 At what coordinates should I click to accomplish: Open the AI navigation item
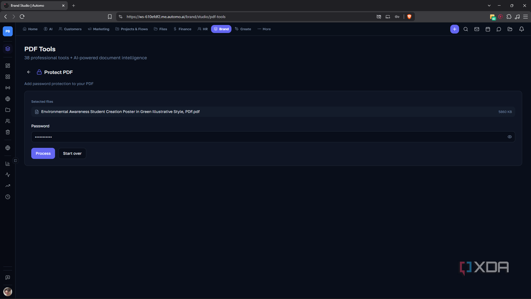48,29
